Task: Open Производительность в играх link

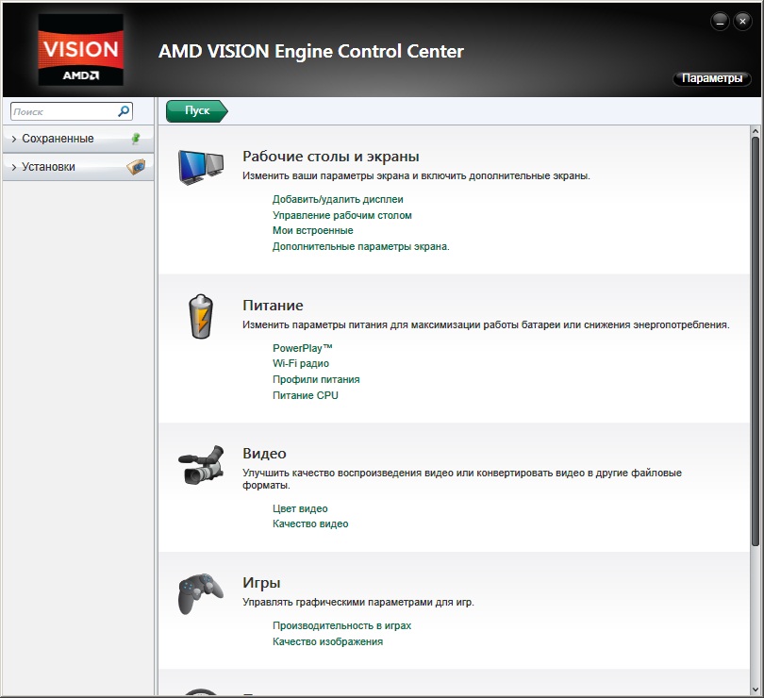Action: [x=341, y=625]
